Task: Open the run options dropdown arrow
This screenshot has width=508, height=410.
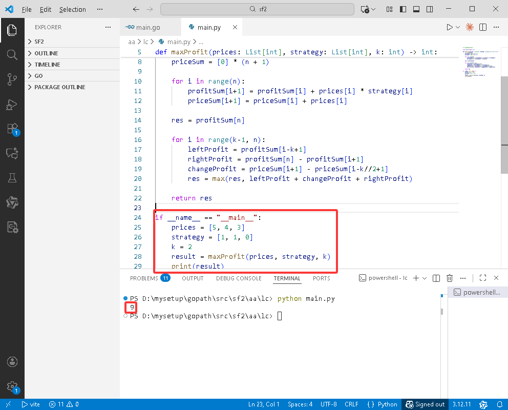Action: coord(458,27)
